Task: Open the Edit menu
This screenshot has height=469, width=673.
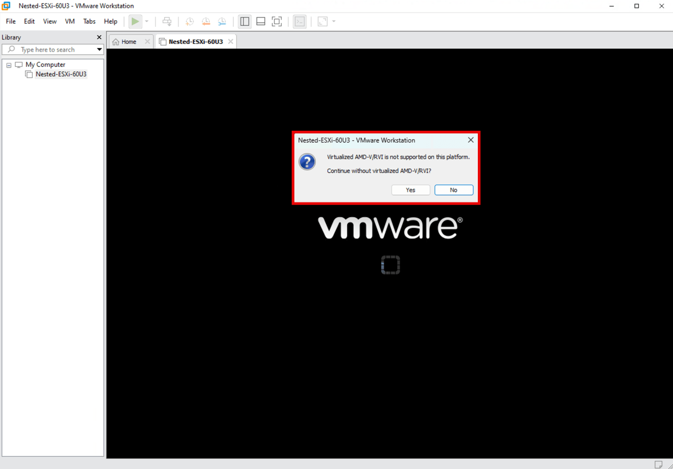Action: [x=29, y=21]
